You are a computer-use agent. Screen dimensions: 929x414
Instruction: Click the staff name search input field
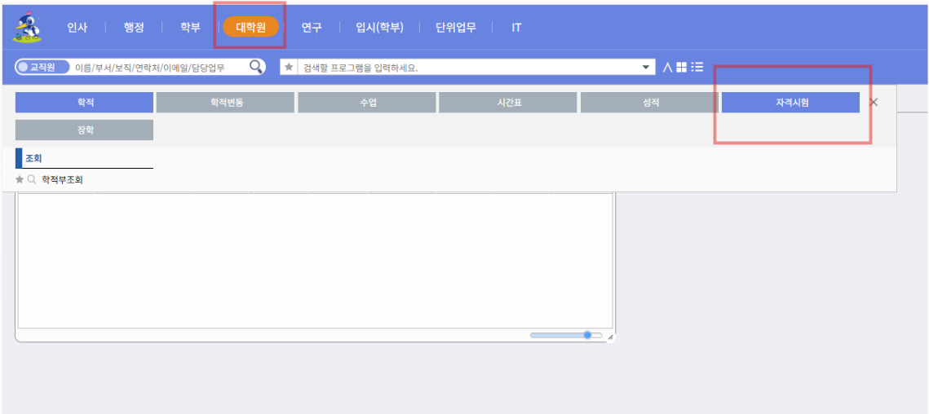[x=159, y=67]
